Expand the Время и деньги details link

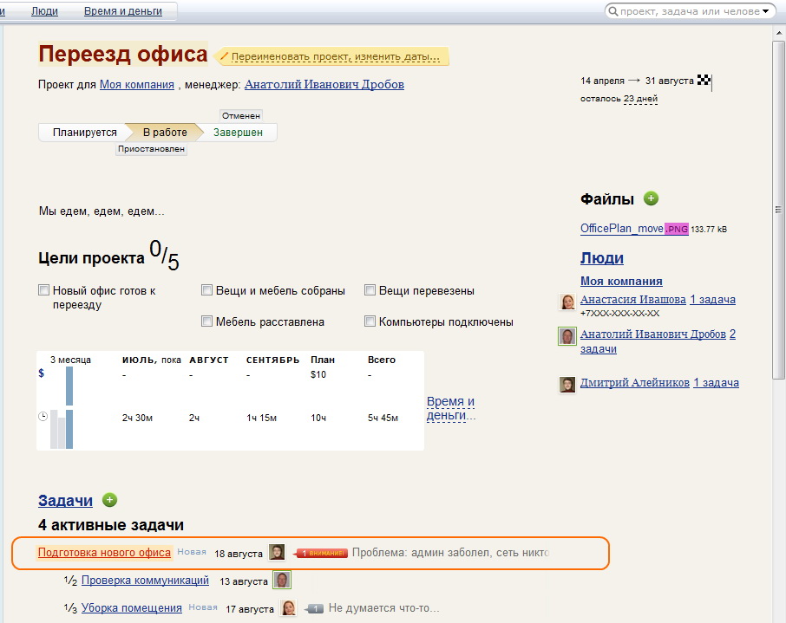(x=450, y=408)
